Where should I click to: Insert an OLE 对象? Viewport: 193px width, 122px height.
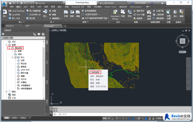tap(139, 15)
